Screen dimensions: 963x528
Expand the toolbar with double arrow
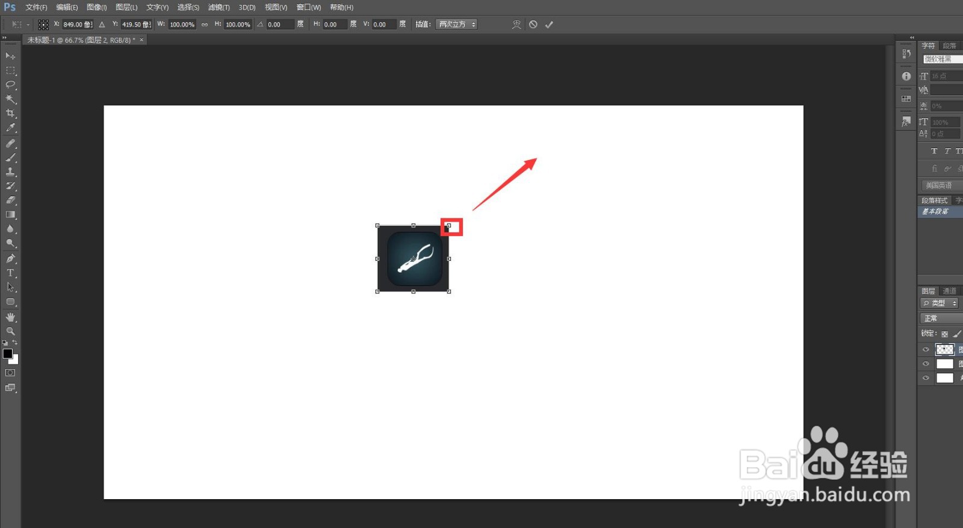click(4, 37)
